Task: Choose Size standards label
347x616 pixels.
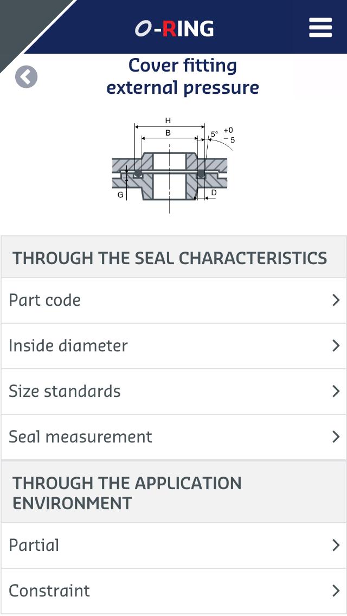Action: (65, 392)
